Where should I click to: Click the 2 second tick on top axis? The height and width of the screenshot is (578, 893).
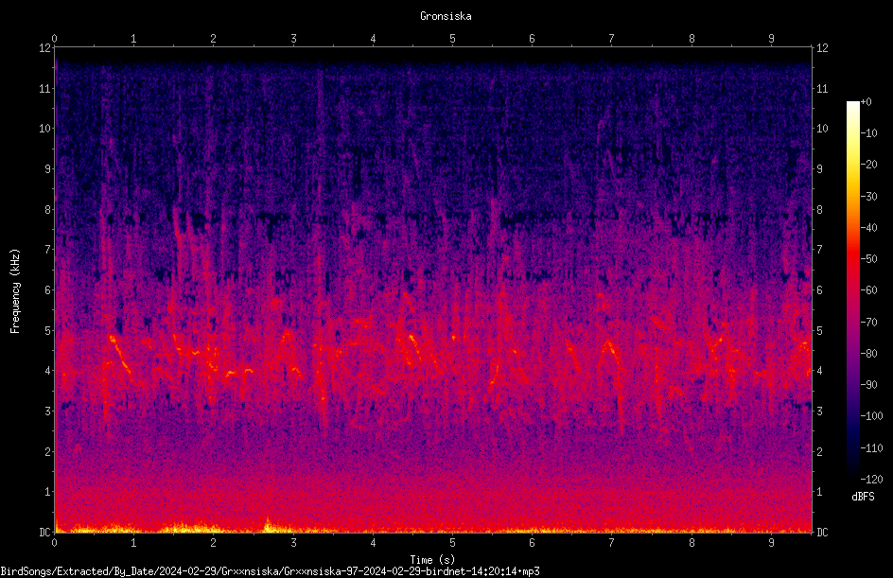coord(214,39)
